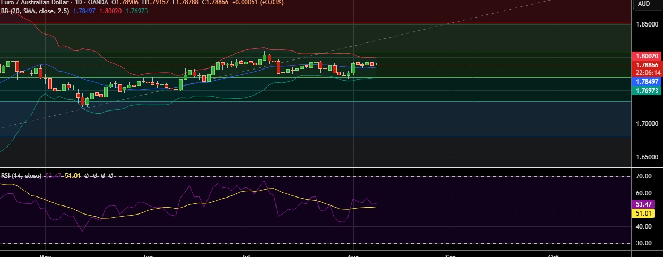Click the 40.00 RSI scale label

point(643,227)
